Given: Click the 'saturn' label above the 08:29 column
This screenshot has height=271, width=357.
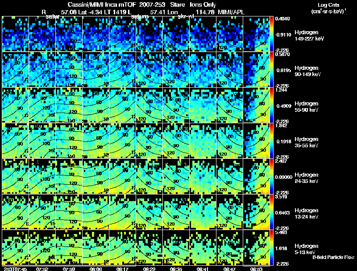Looking at the screenshot, I should (140, 16).
